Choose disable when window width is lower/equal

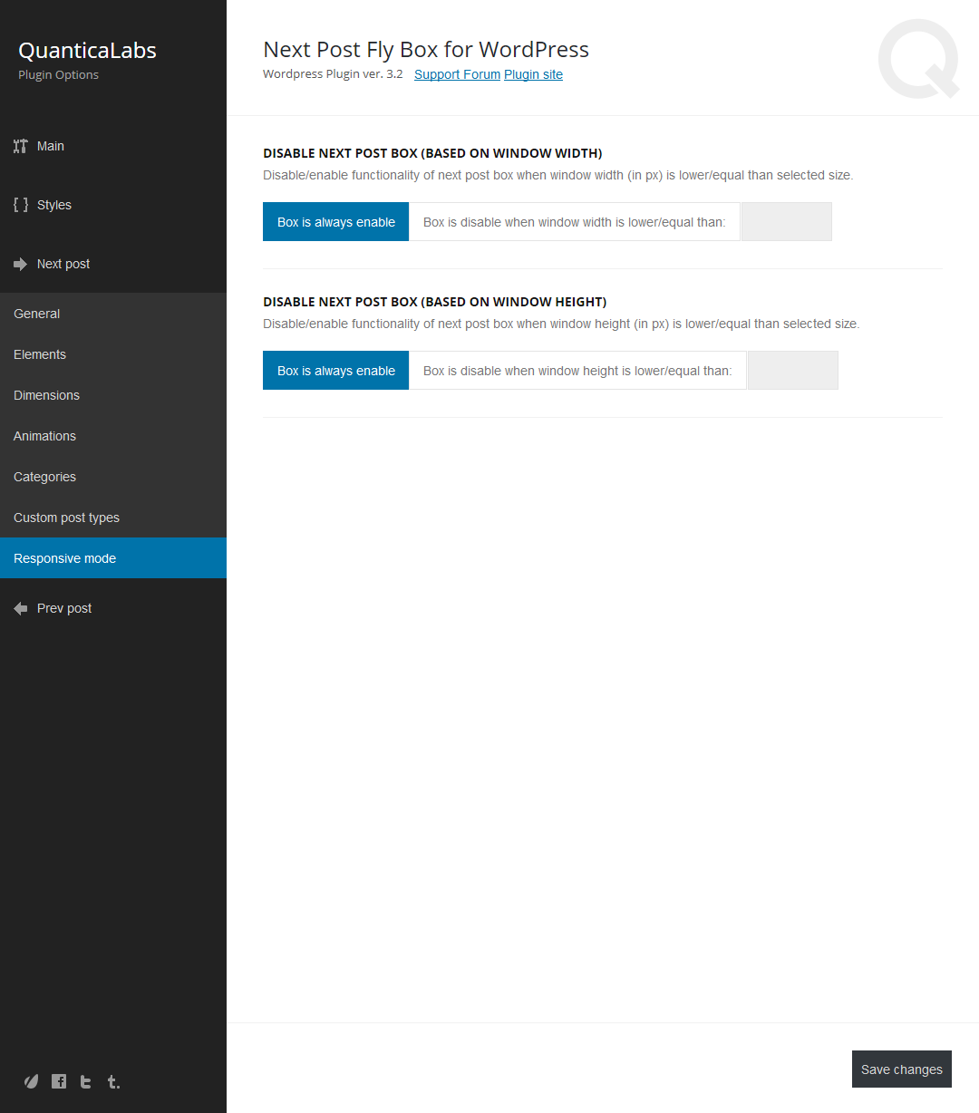point(575,222)
